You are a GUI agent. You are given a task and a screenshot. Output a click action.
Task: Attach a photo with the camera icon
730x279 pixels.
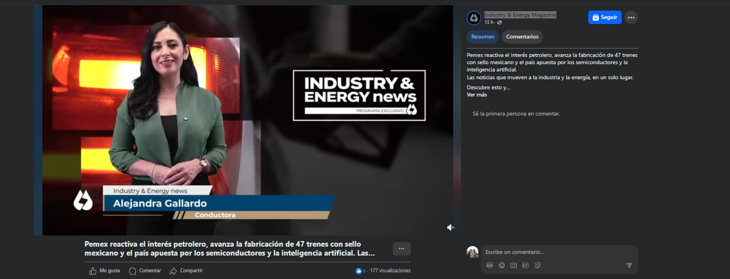(513, 266)
